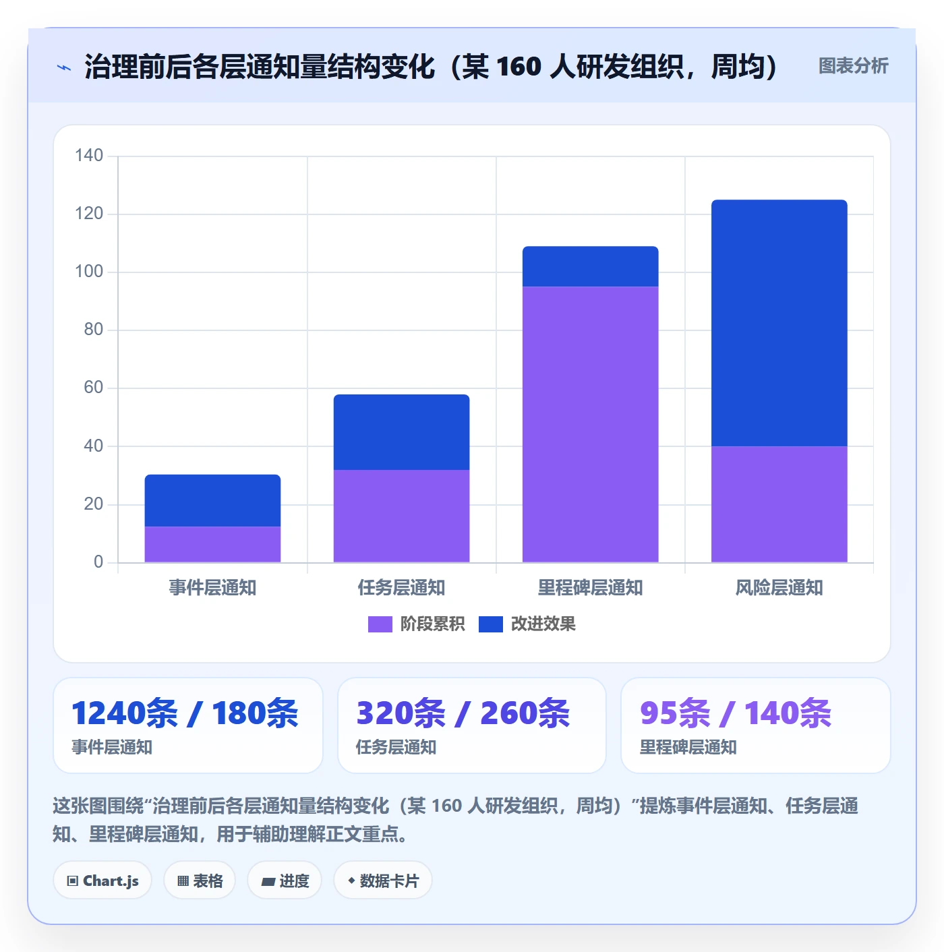The height and width of the screenshot is (952, 944).
Task: Open the 95条 / 140条 data card
Action: [756, 725]
